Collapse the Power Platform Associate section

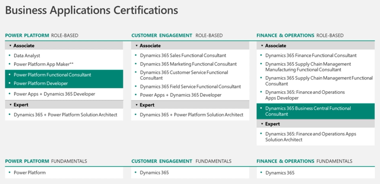click(x=10, y=46)
